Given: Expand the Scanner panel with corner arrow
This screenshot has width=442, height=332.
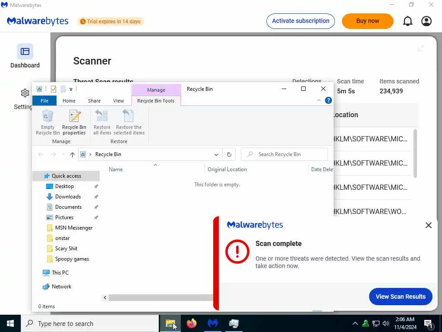Looking at the screenshot, I should (420, 48).
